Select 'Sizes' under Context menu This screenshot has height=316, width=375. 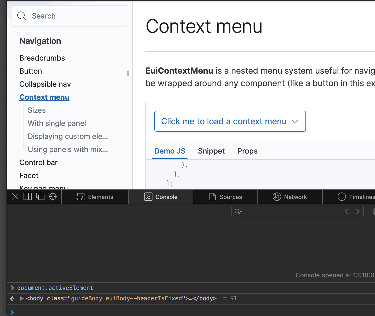pyautogui.click(x=36, y=110)
